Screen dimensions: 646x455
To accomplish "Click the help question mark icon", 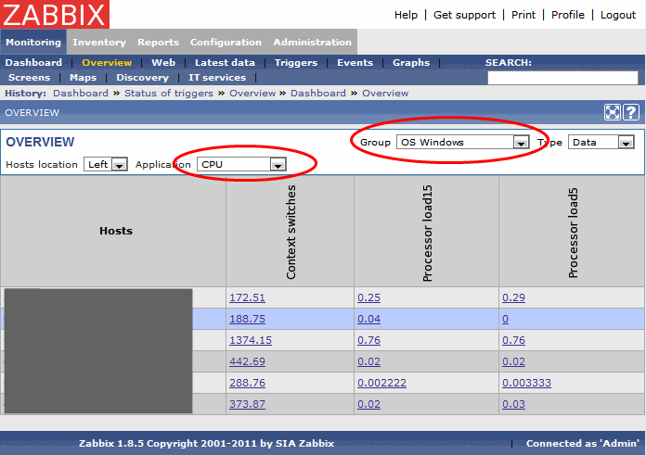I will pyautogui.click(x=631, y=112).
